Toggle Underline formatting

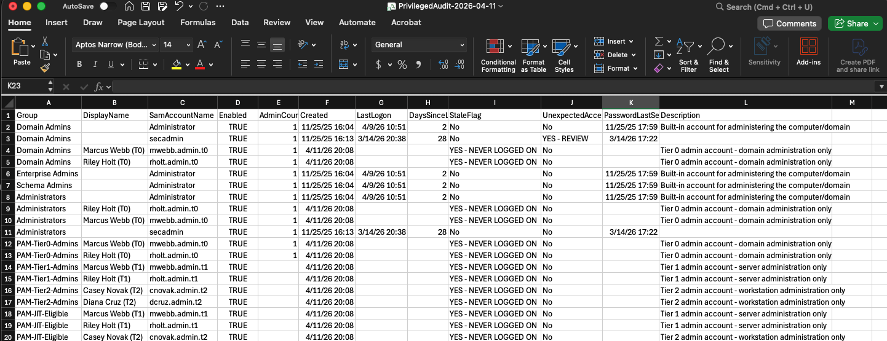(x=111, y=65)
